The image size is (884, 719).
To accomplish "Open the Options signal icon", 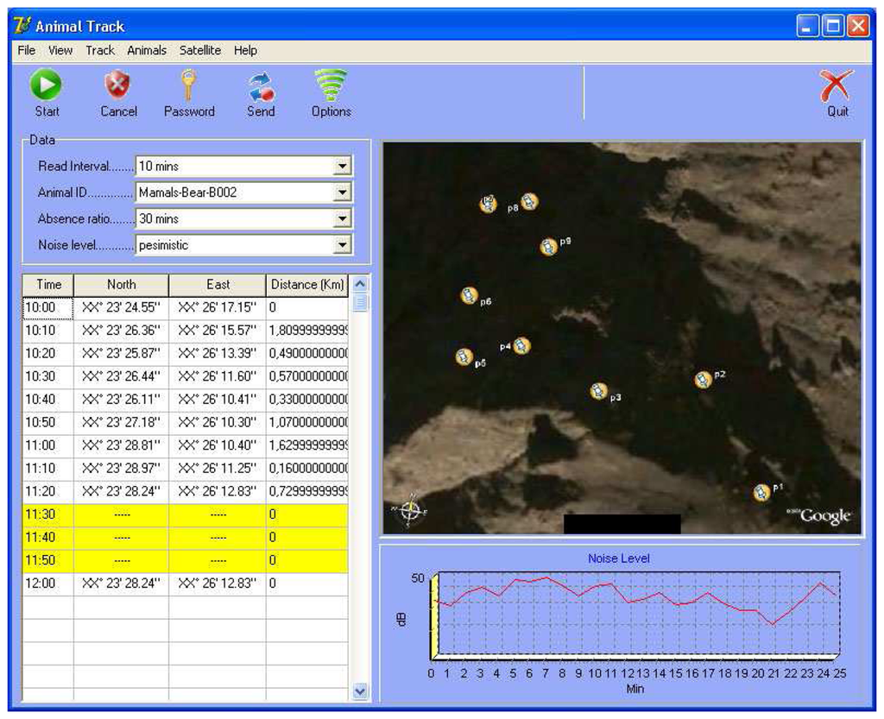I will pos(331,85).
